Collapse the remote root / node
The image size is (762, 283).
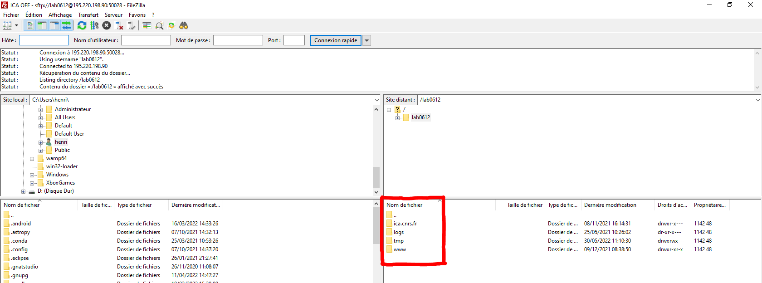pos(389,110)
